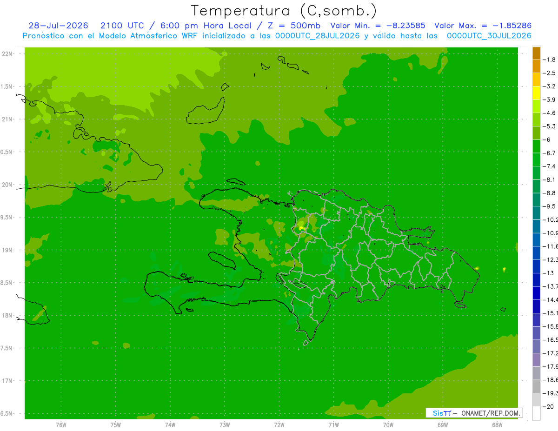This screenshot has width=558, height=431.
Task: Select the valid-until time "0000UTC_30JUL2026"
Action: [489, 35]
